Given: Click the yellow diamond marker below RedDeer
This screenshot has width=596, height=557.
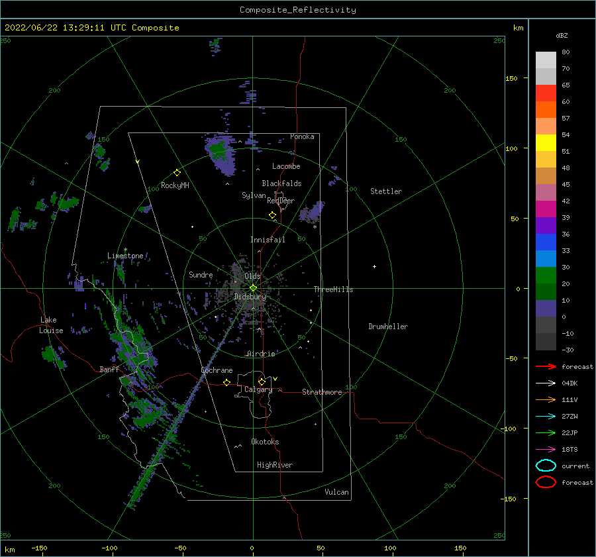Looking at the screenshot, I should tap(272, 215).
